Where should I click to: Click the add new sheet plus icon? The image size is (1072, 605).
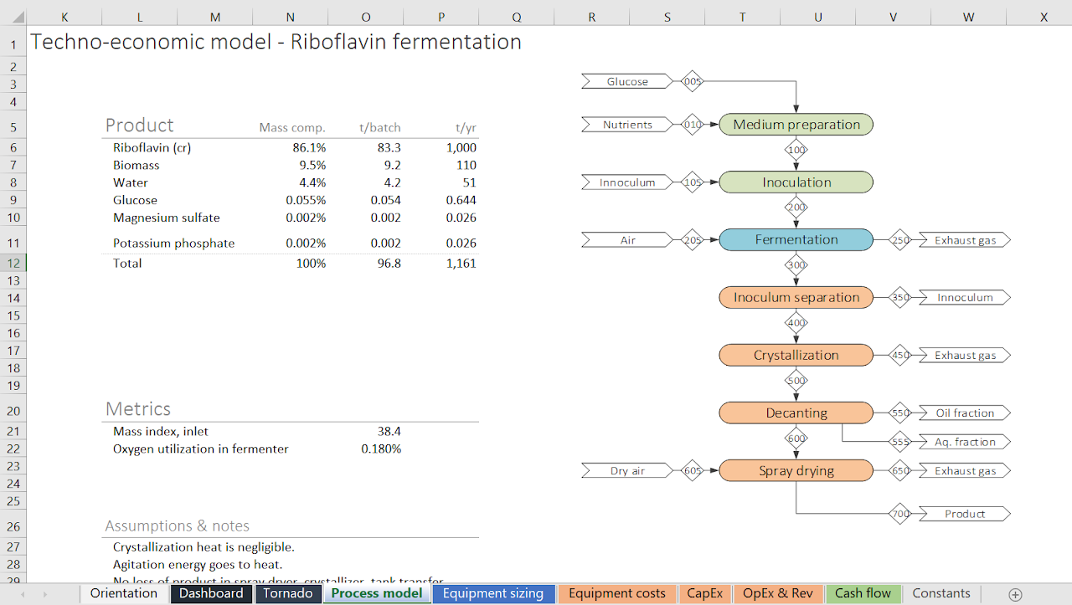tap(1015, 594)
